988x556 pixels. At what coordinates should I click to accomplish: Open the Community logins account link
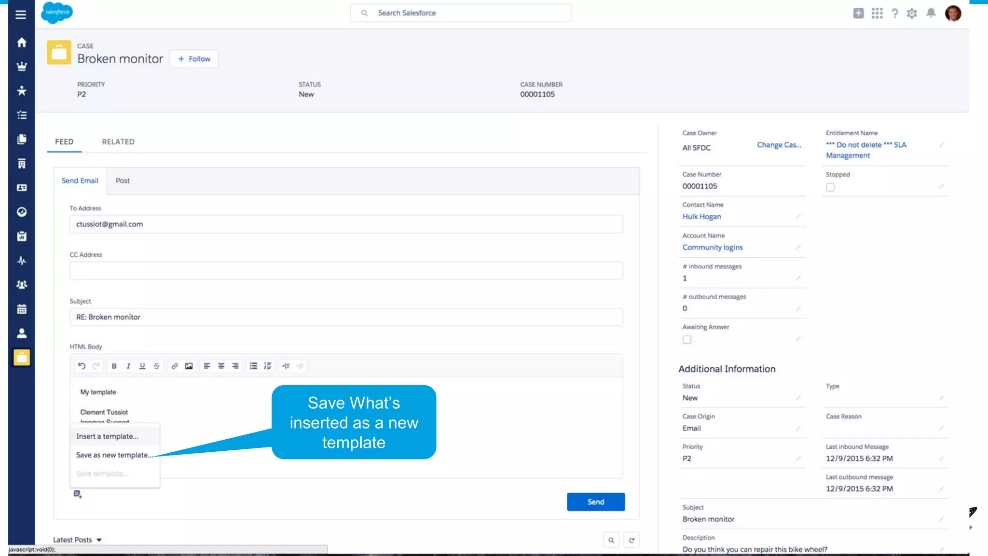pyautogui.click(x=713, y=247)
